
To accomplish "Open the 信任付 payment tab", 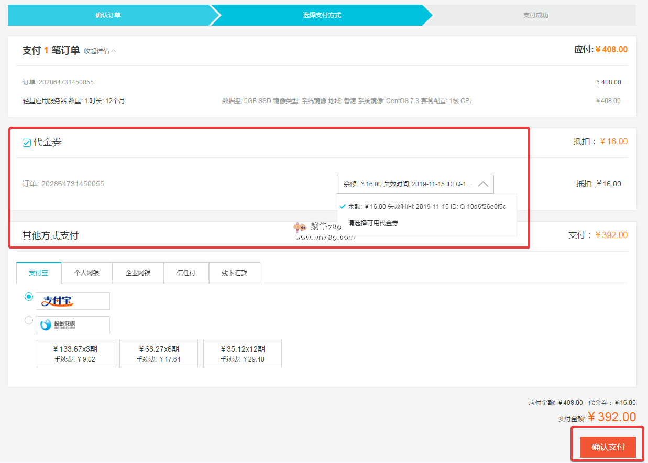I will (186, 273).
